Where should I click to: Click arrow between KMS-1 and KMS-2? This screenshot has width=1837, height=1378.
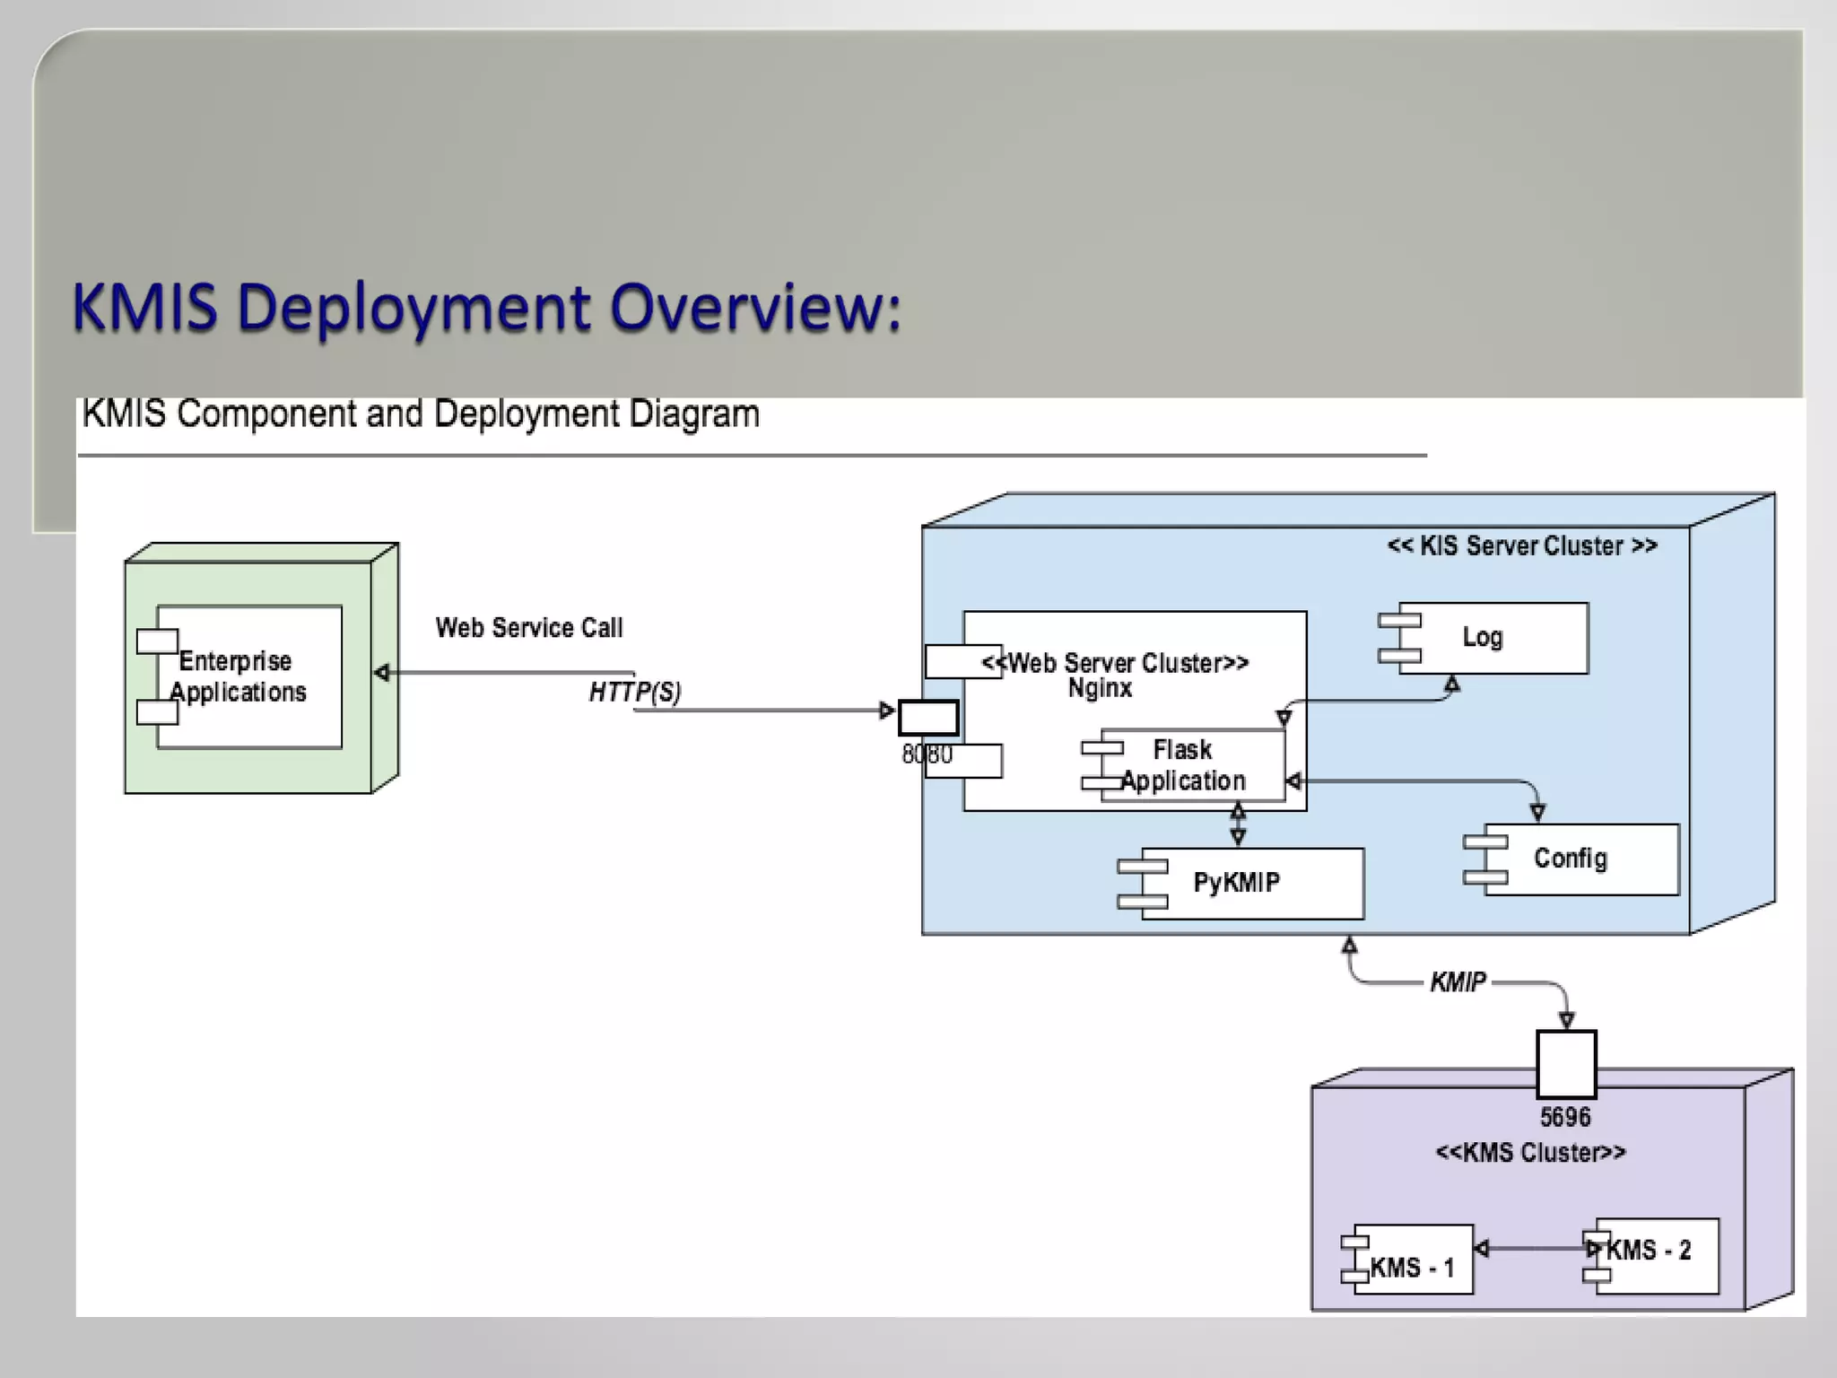1536,1248
